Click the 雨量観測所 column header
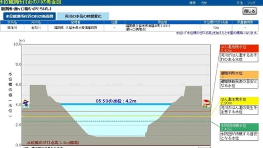Screen dimensions: 263x148 coord(245,22)
